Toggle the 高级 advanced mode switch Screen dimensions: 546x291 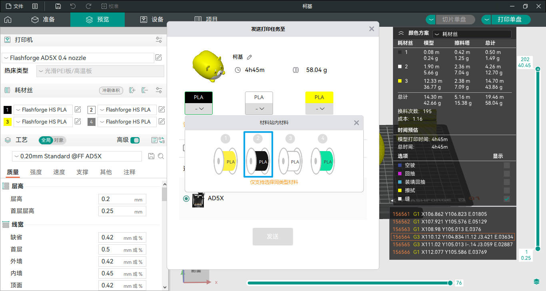click(x=135, y=140)
